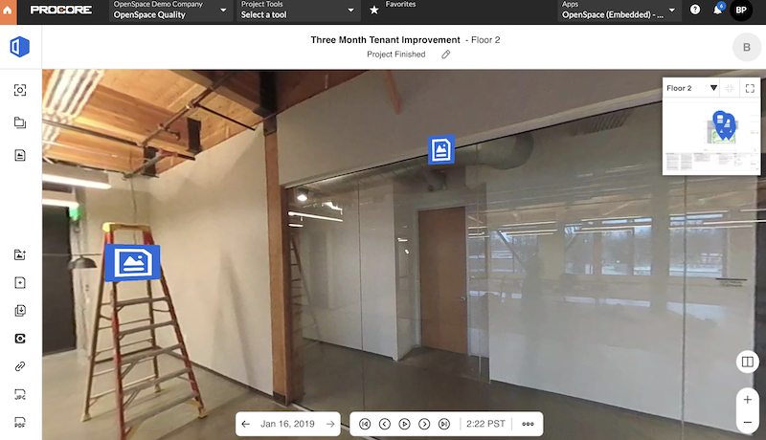Export as JPG from the sidebar
766x440 pixels.
[x=20, y=394]
